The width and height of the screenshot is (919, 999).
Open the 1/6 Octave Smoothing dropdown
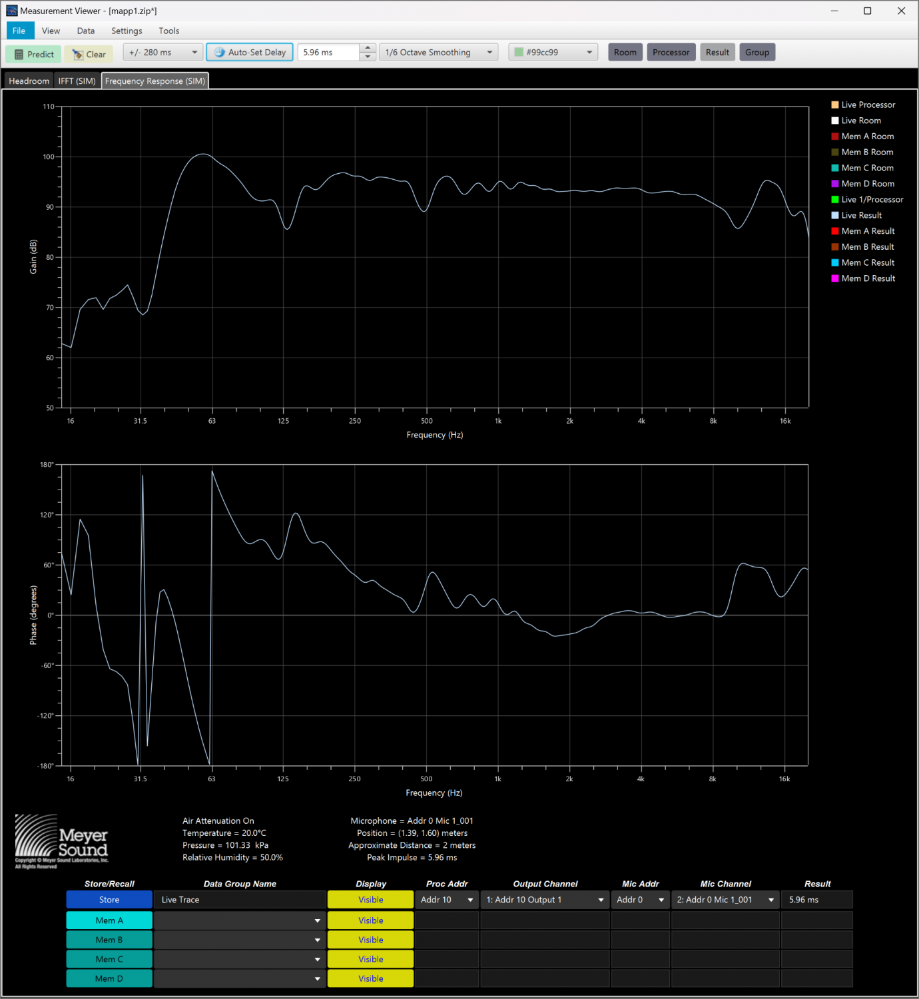tap(439, 53)
